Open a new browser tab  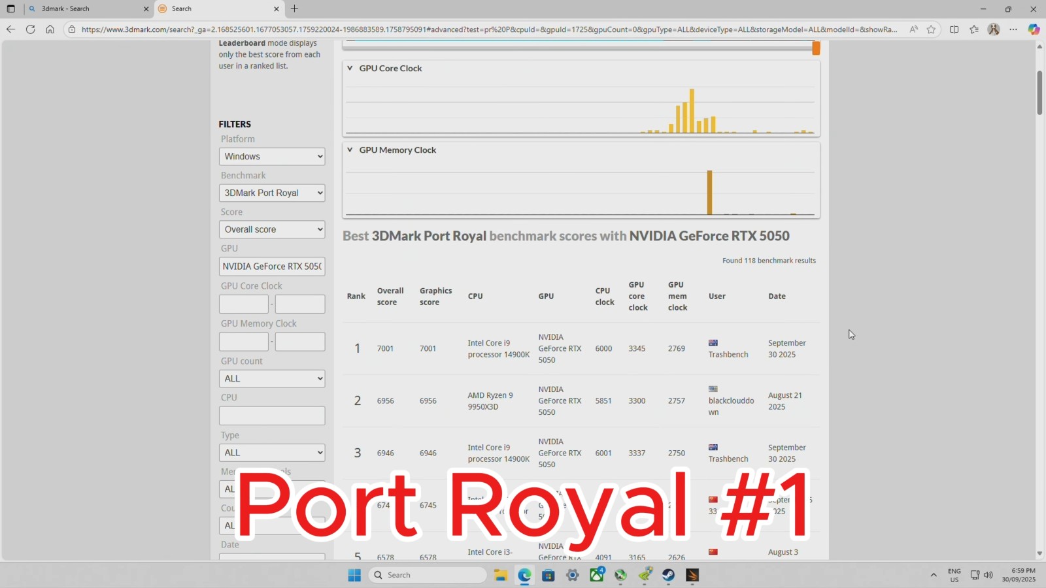[295, 9]
